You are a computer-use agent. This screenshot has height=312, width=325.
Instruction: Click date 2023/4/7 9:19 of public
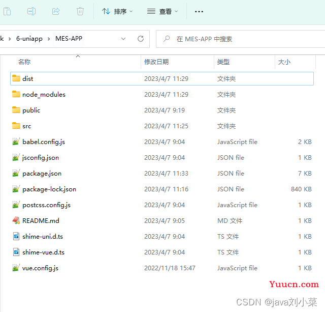(x=165, y=110)
